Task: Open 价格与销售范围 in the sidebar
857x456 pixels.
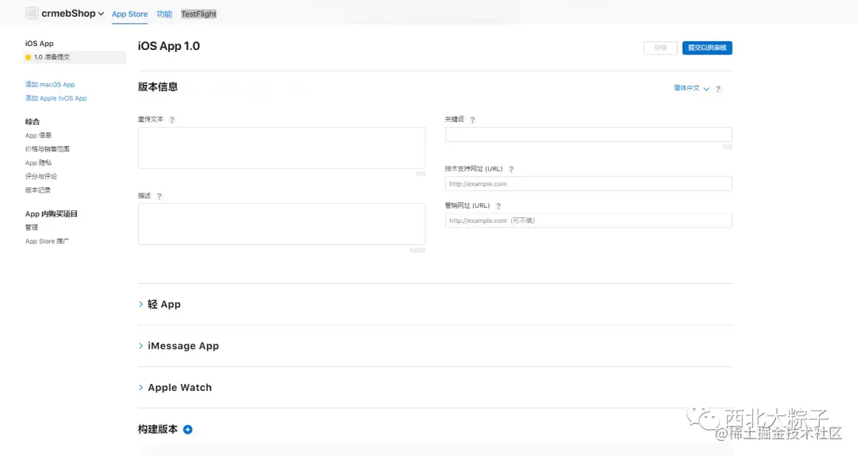Action: point(47,149)
